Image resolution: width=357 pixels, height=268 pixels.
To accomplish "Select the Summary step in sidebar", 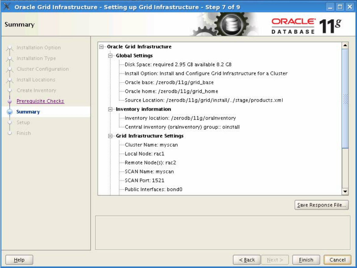I will coord(28,112).
